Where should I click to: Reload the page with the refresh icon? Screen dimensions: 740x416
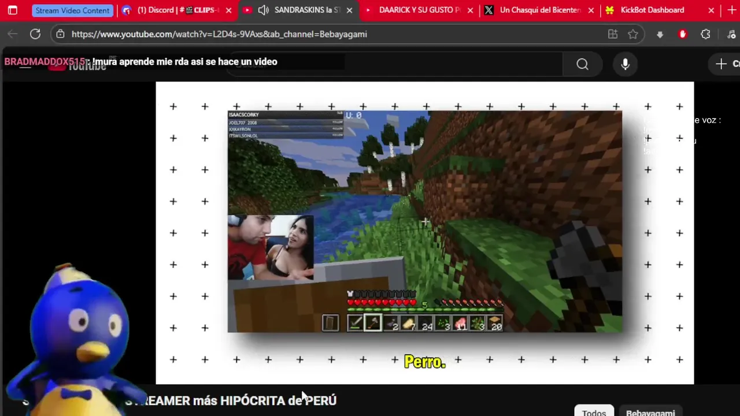[35, 34]
